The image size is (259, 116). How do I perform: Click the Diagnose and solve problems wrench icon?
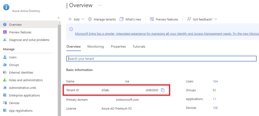[x=5, y=40]
